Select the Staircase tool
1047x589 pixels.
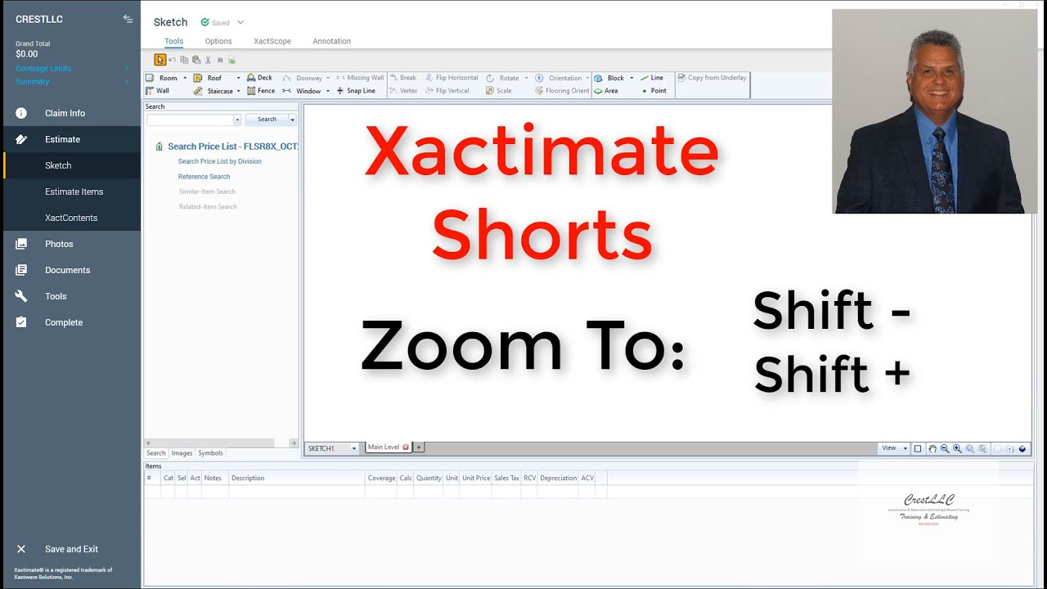pyautogui.click(x=213, y=91)
